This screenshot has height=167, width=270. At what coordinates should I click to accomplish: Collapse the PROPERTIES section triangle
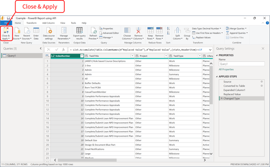[x=217, y=55]
